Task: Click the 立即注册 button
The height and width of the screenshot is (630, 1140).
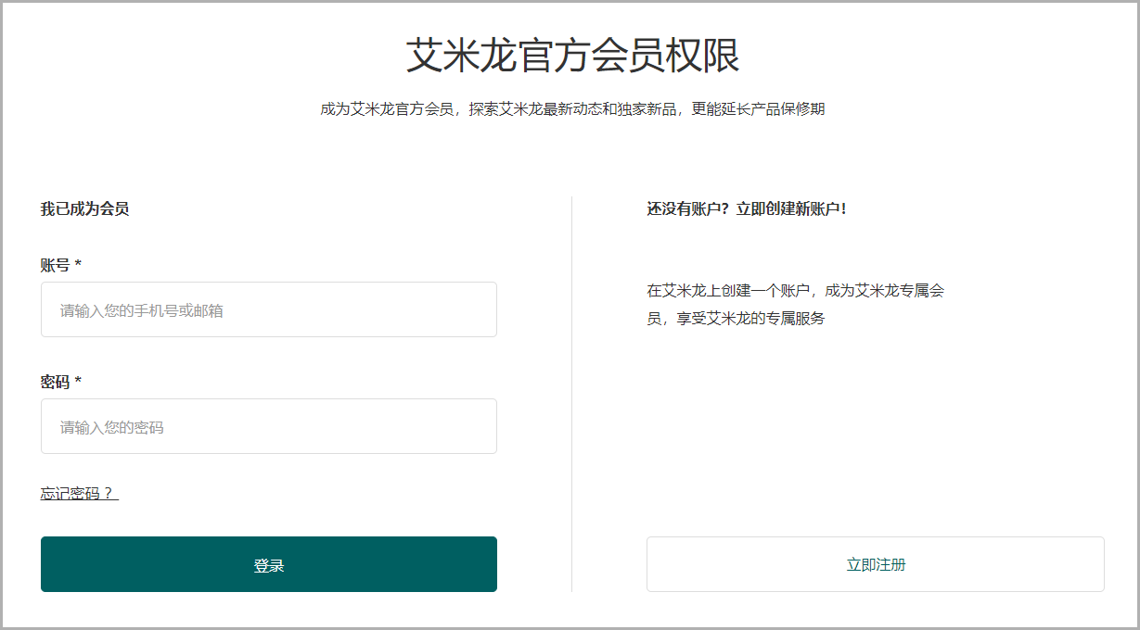Action: 875,564
